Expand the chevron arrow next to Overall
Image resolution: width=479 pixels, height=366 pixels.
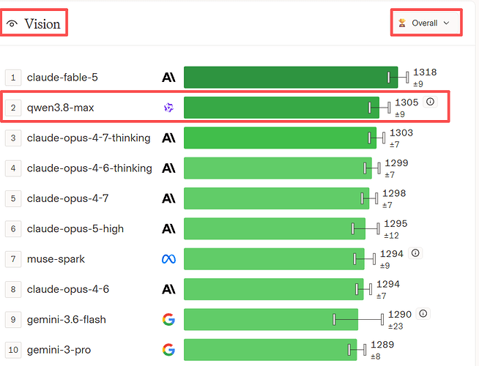(x=446, y=23)
